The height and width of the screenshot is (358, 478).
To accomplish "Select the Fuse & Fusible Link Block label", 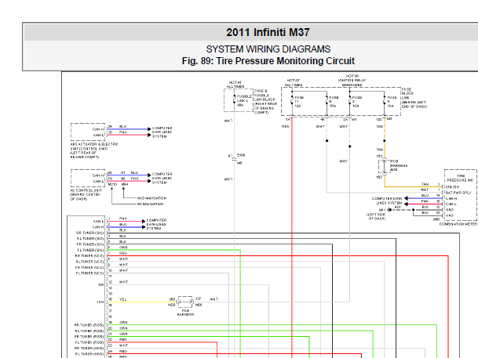I will click(x=265, y=102).
